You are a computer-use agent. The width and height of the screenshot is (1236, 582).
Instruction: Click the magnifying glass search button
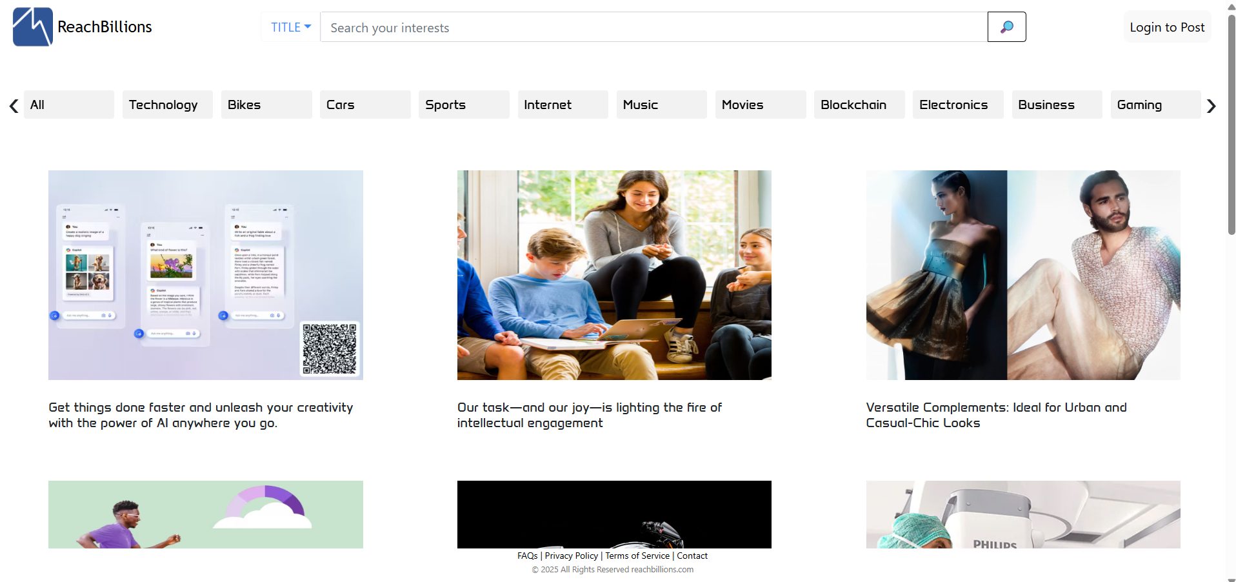tap(1006, 27)
